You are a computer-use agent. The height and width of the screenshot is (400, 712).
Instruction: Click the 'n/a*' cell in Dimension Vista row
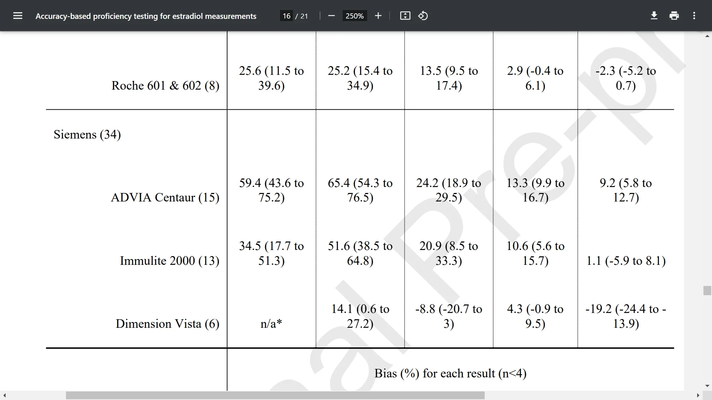tap(271, 324)
